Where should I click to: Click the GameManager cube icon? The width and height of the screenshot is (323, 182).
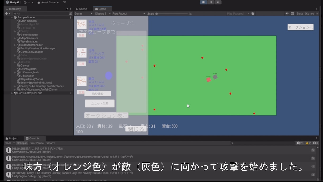coord(18,35)
